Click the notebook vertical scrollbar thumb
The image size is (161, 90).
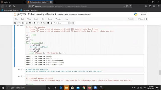coord(160,72)
